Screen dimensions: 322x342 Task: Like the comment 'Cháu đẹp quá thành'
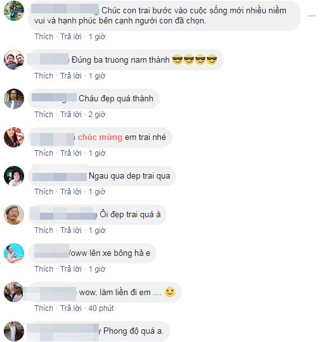(44, 115)
